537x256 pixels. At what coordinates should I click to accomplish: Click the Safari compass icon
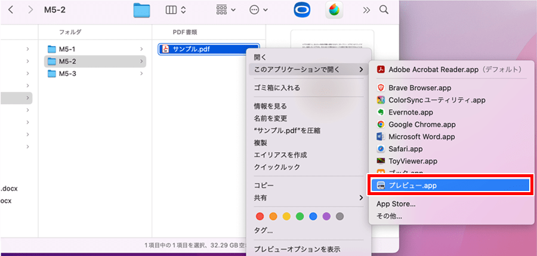[x=381, y=149]
